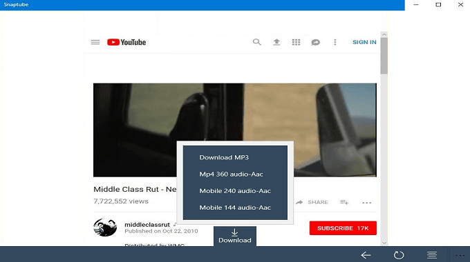
Task: Open the Snaptube list menu icon
Action: click(431, 255)
